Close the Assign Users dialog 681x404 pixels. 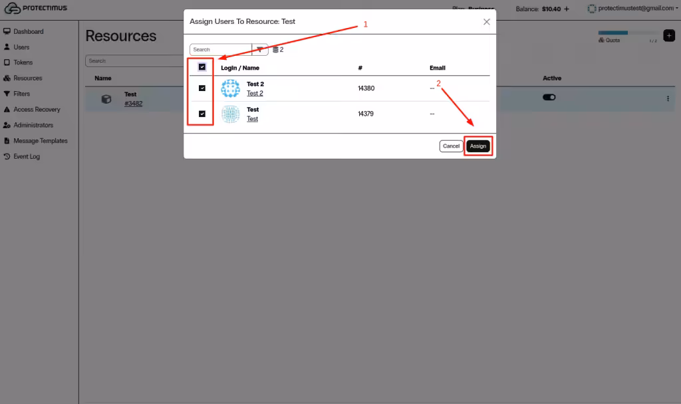click(x=486, y=22)
